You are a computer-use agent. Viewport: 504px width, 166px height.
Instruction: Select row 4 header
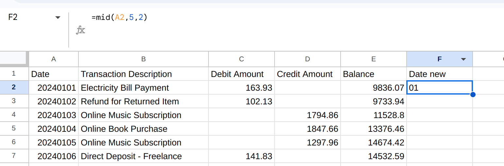14,115
